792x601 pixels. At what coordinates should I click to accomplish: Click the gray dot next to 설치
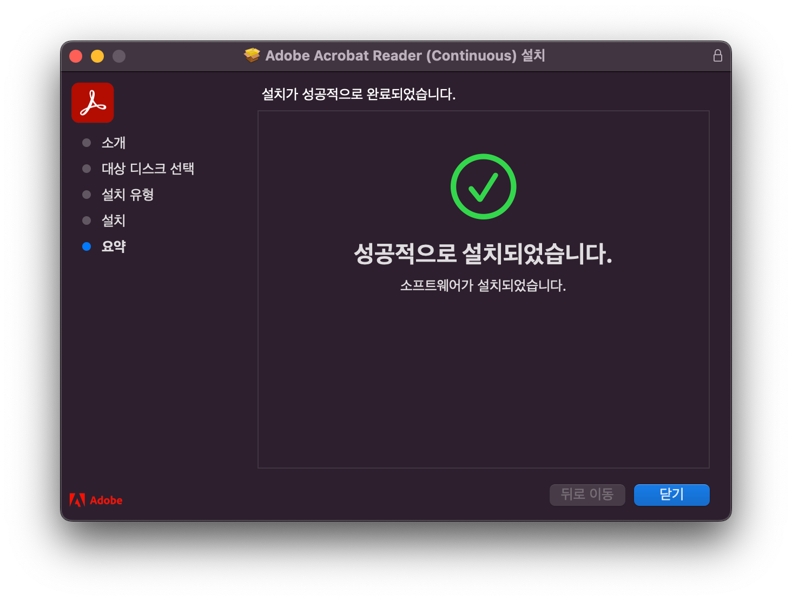[87, 220]
